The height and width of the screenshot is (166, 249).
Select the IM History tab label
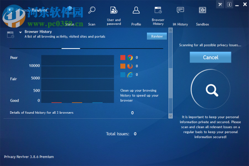tap(180, 24)
